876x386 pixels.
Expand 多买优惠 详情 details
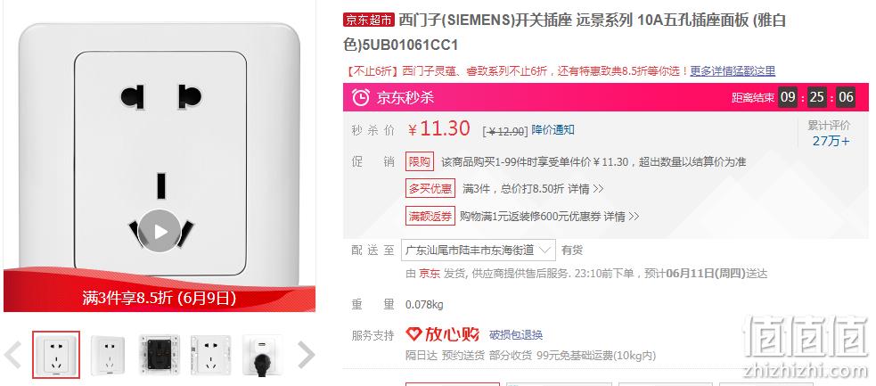(586, 189)
